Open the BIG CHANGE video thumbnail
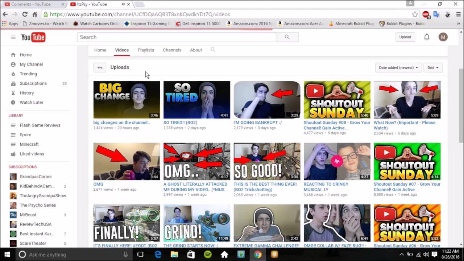The image size is (464, 261). pyautogui.click(x=127, y=100)
